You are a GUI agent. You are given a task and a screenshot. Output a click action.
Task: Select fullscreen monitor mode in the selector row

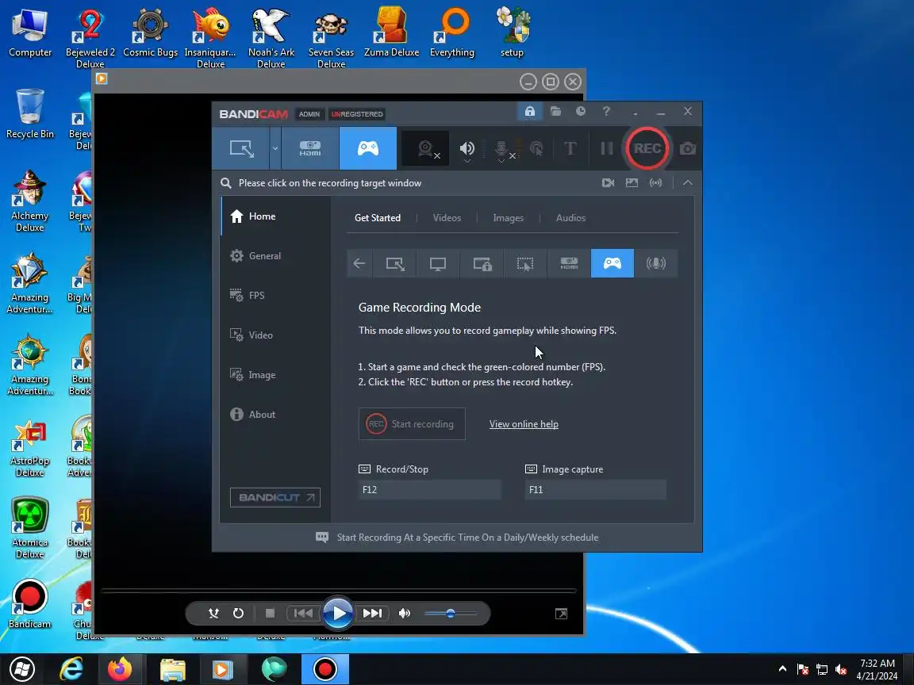click(438, 263)
